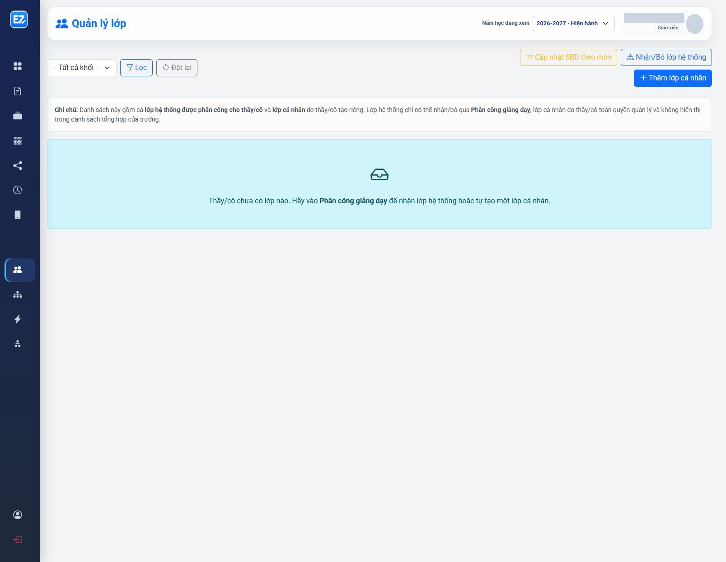
Task: Click the user avatar circle
Action: click(694, 24)
